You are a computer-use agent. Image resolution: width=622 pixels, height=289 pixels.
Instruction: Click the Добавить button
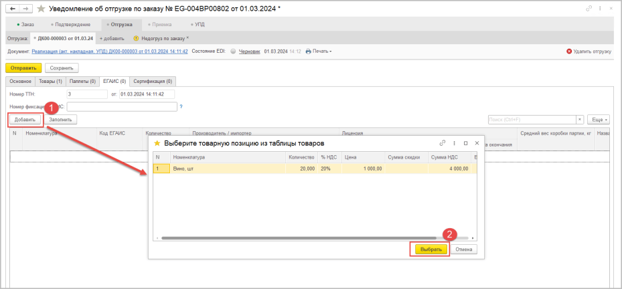(25, 119)
